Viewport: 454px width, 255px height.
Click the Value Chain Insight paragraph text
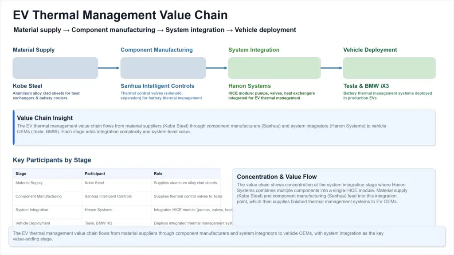(x=202, y=129)
